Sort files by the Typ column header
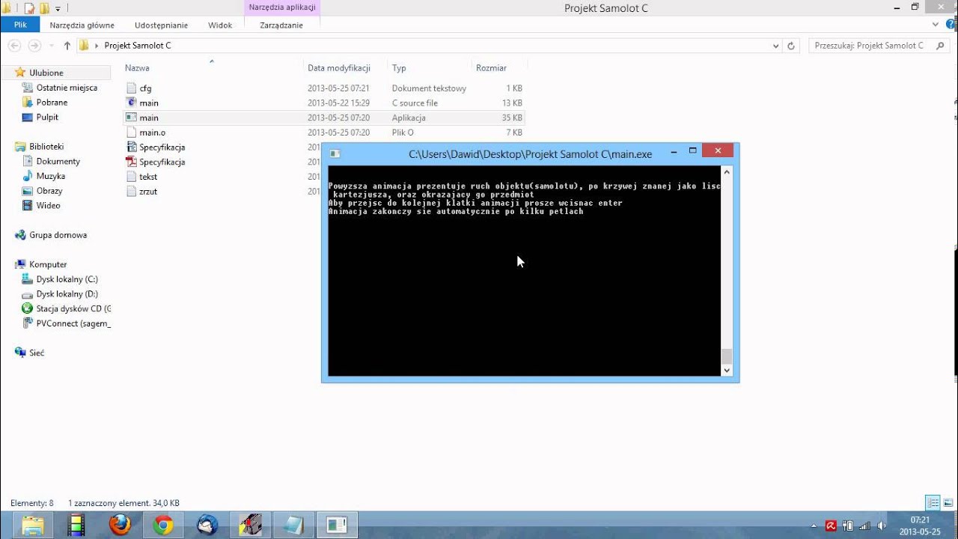This screenshot has width=958, height=539. 399,68
